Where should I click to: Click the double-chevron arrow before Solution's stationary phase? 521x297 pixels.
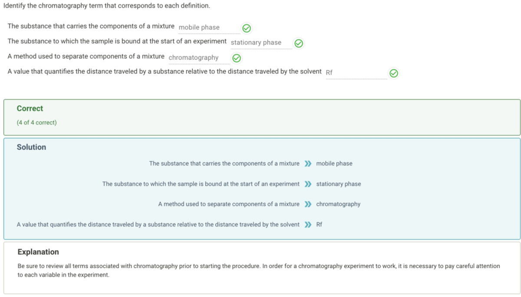(308, 184)
